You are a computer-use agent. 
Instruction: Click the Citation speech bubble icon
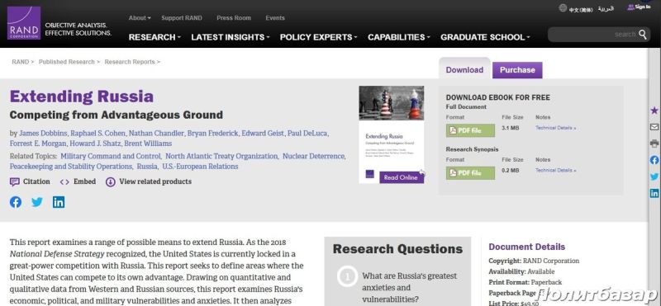15,181
